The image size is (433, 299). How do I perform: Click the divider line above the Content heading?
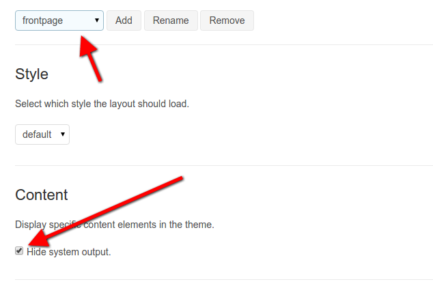(224, 166)
